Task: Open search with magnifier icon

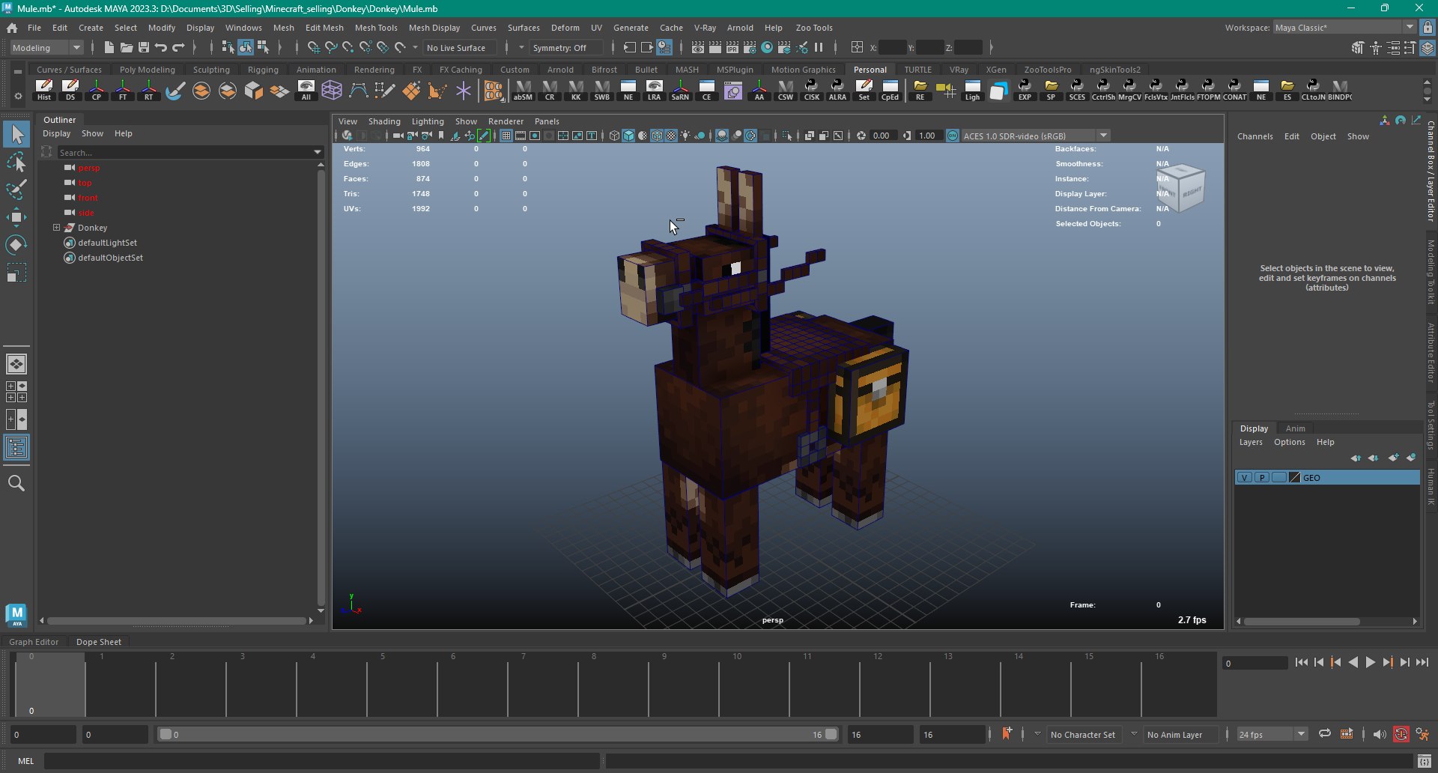Action: click(16, 483)
